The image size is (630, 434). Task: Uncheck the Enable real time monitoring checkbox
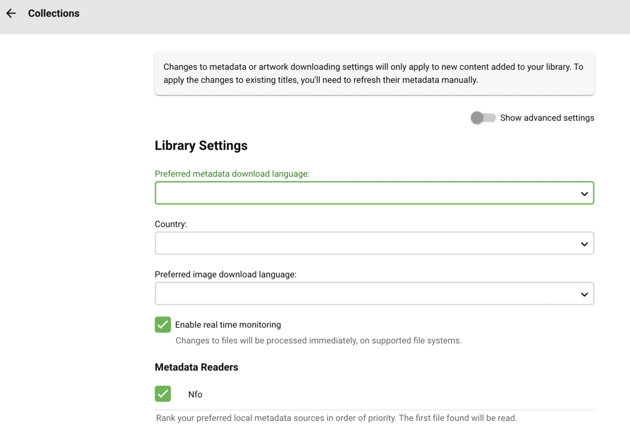[x=163, y=325]
